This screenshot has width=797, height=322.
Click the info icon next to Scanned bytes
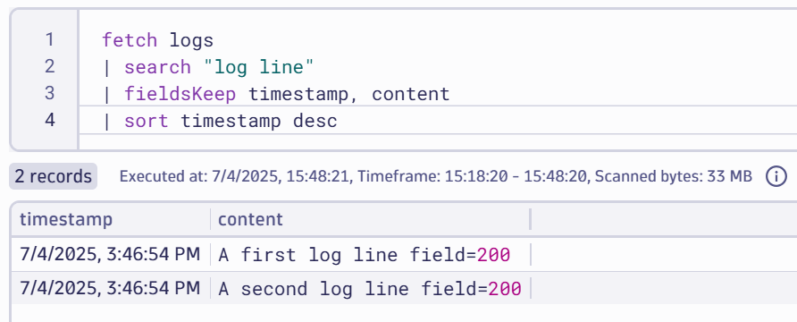point(776,176)
